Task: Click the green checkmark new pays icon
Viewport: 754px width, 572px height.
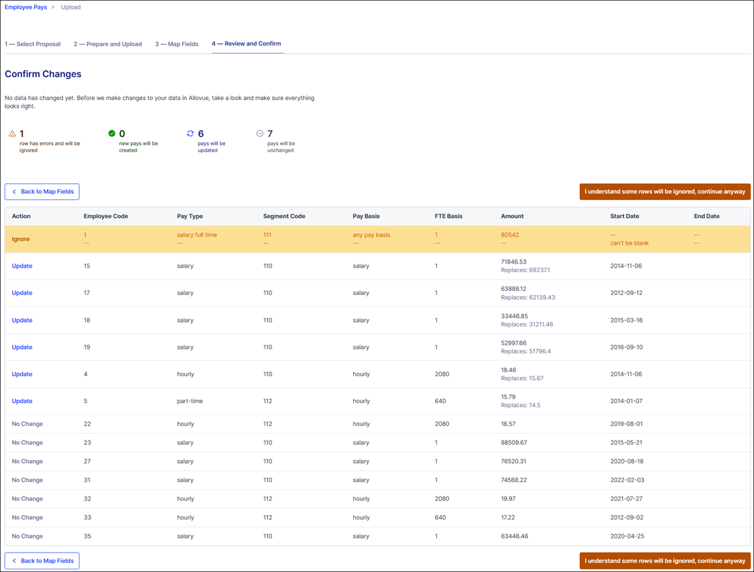Action: pyautogui.click(x=112, y=133)
